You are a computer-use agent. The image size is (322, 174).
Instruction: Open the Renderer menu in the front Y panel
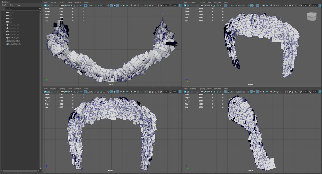(x=78, y=89)
